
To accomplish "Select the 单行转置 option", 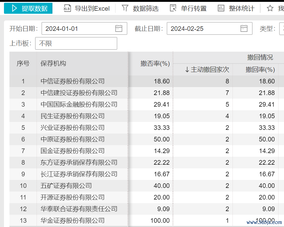I will click(188, 8).
